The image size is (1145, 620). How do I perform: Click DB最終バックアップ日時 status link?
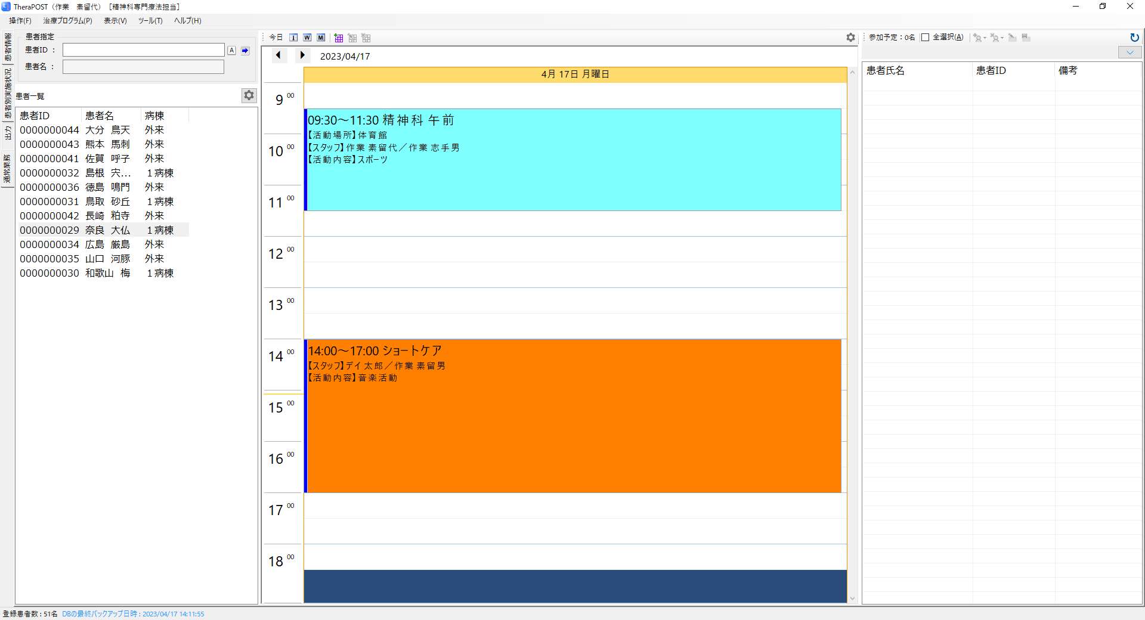(x=133, y=614)
